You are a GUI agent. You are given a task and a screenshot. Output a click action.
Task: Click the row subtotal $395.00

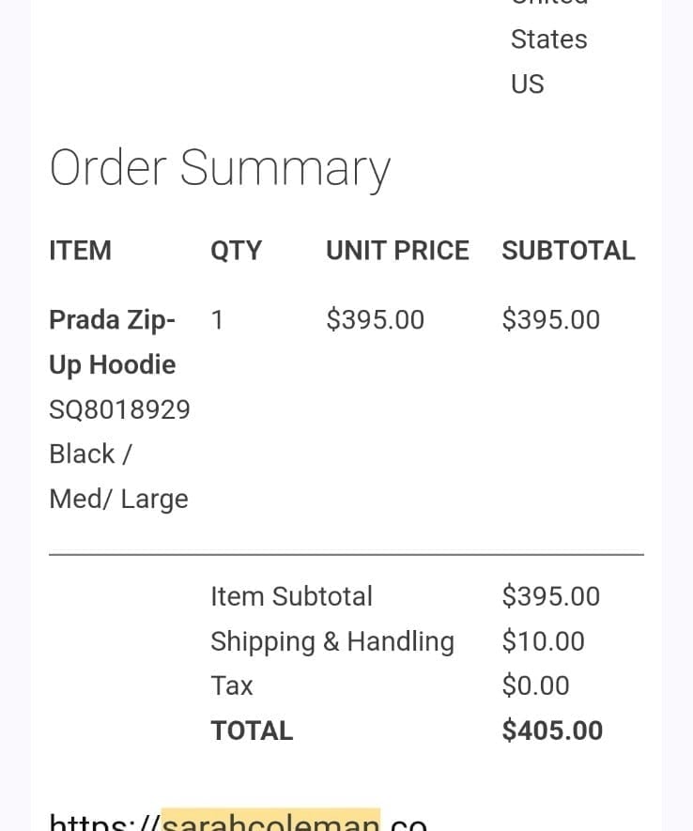[x=551, y=320]
